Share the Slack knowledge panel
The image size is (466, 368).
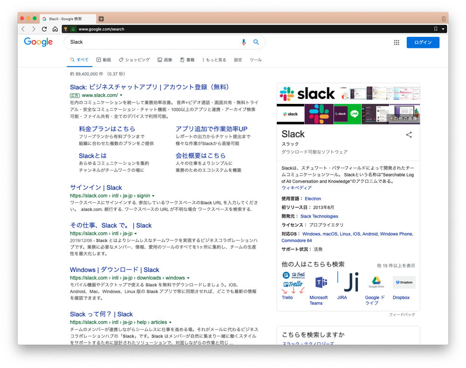coord(409,135)
